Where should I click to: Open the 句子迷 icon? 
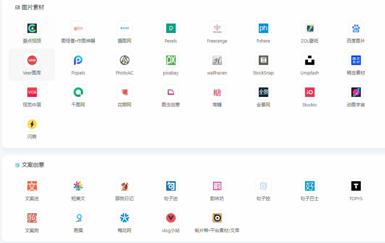171,186
